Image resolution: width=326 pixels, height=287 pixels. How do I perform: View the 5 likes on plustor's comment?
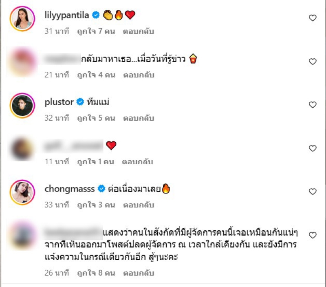[96, 118]
